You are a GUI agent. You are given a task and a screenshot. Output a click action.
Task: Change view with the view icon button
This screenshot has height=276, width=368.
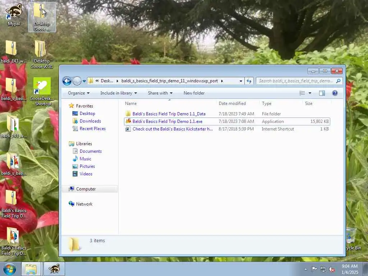(x=302, y=93)
